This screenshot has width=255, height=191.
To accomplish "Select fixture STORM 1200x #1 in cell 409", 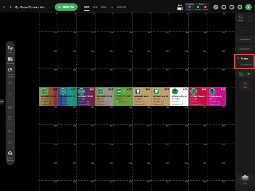I will (x=198, y=97).
